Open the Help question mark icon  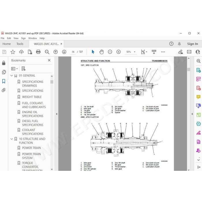pyautogui.click(x=171, y=44)
